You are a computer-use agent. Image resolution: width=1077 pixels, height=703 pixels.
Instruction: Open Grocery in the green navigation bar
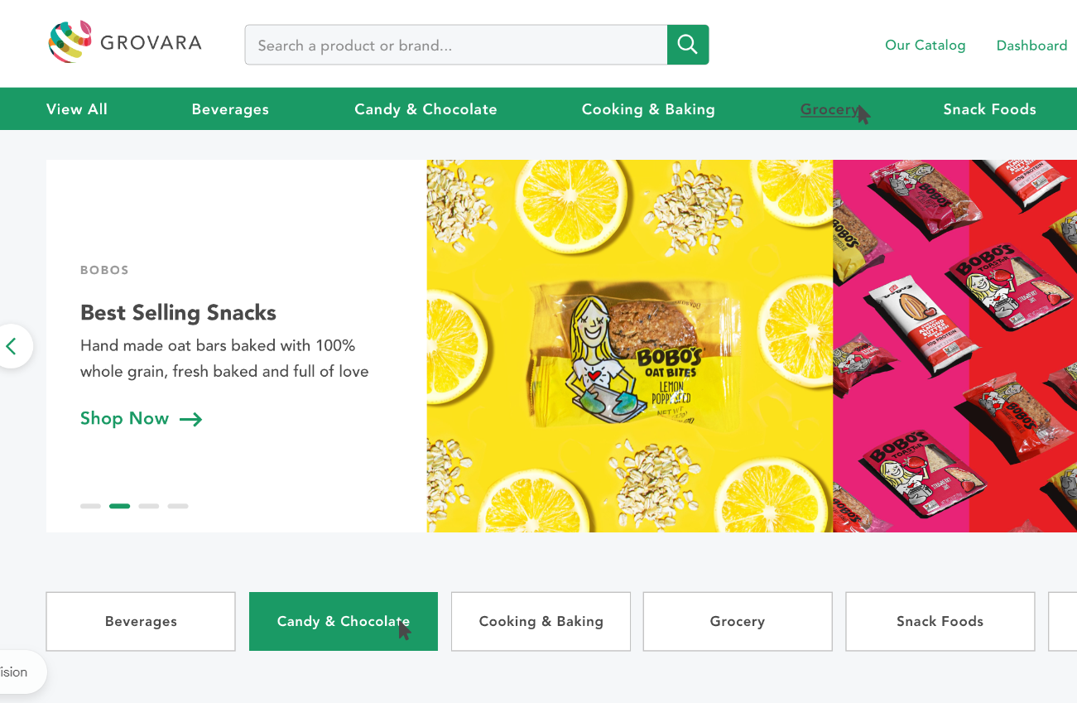pyautogui.click(x=830, y=109)
